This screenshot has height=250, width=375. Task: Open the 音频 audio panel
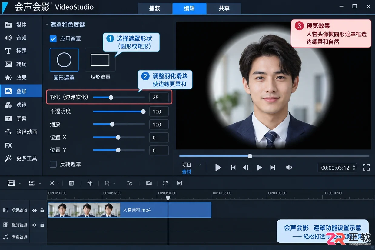pos(21,38)
